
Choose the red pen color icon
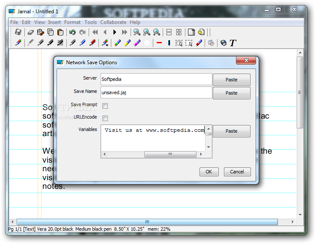pos(92,43)
